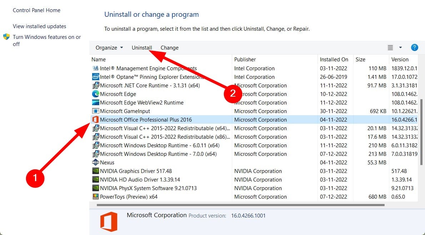Click the Change command
Screen dimensions: 425x235
(x=169, y=47)
